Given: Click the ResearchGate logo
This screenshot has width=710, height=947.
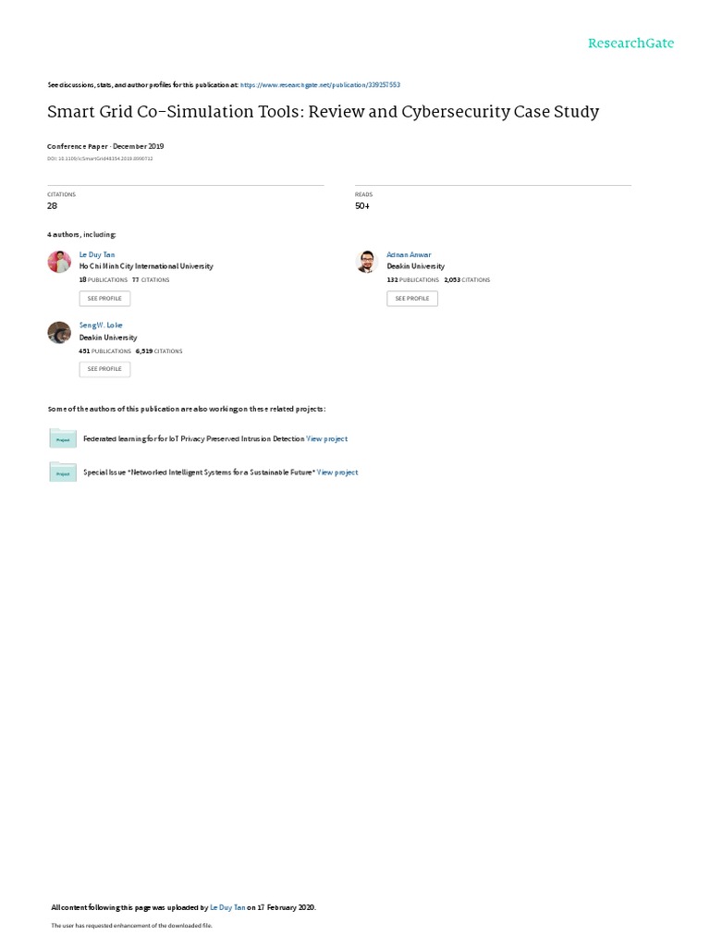Looking at the screenshot, I should pyautogui.click(x=630, y=43).
